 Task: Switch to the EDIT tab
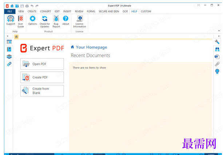pyautogui.click(x=57, y=11)
